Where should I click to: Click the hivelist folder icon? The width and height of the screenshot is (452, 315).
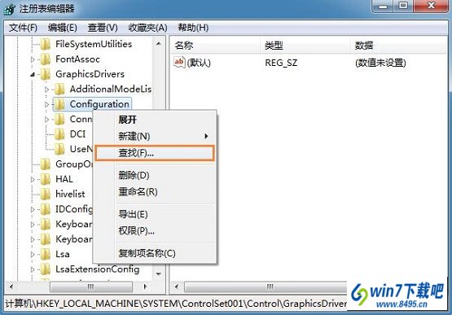tap(46, 194)
